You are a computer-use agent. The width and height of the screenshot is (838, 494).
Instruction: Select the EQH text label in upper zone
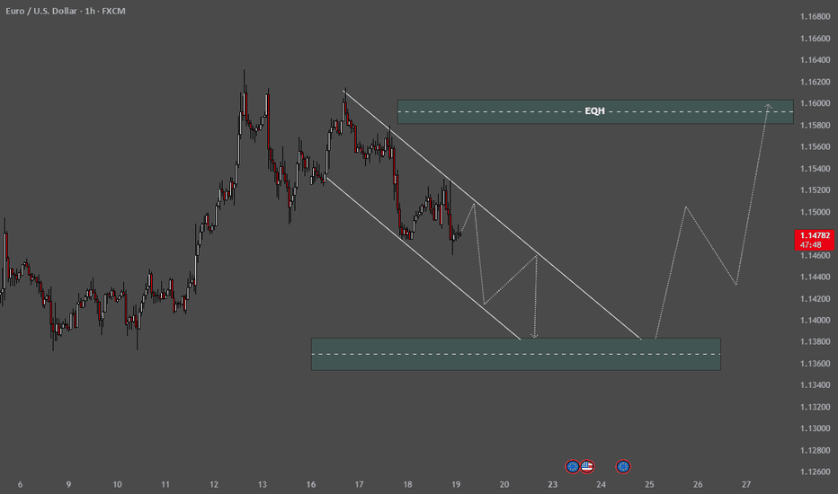(595, 111)
